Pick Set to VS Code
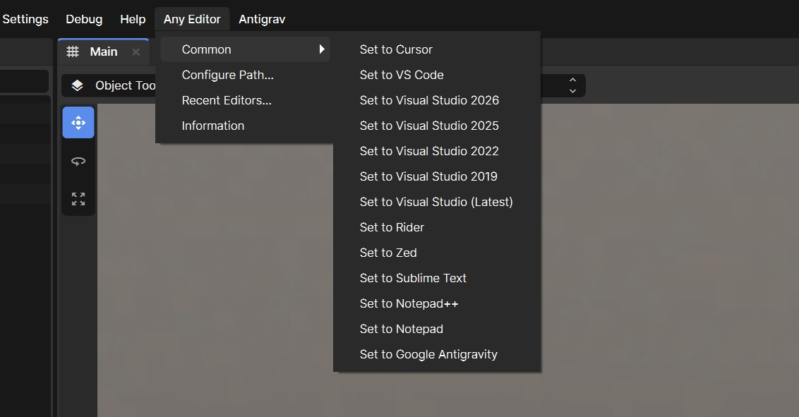The height and width of the screenshot is (417, 799). [x=402, y=75]
